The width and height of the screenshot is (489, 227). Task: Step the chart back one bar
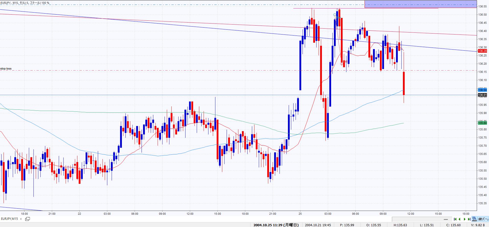click(x=460, y=219)
